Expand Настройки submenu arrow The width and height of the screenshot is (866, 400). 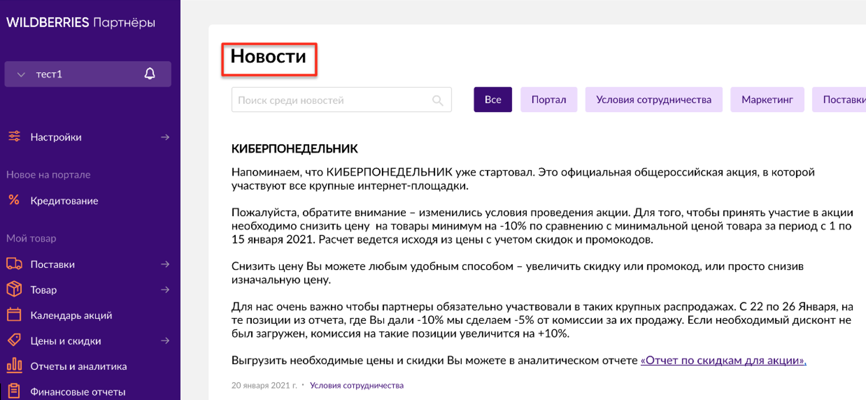click(165, 137)
